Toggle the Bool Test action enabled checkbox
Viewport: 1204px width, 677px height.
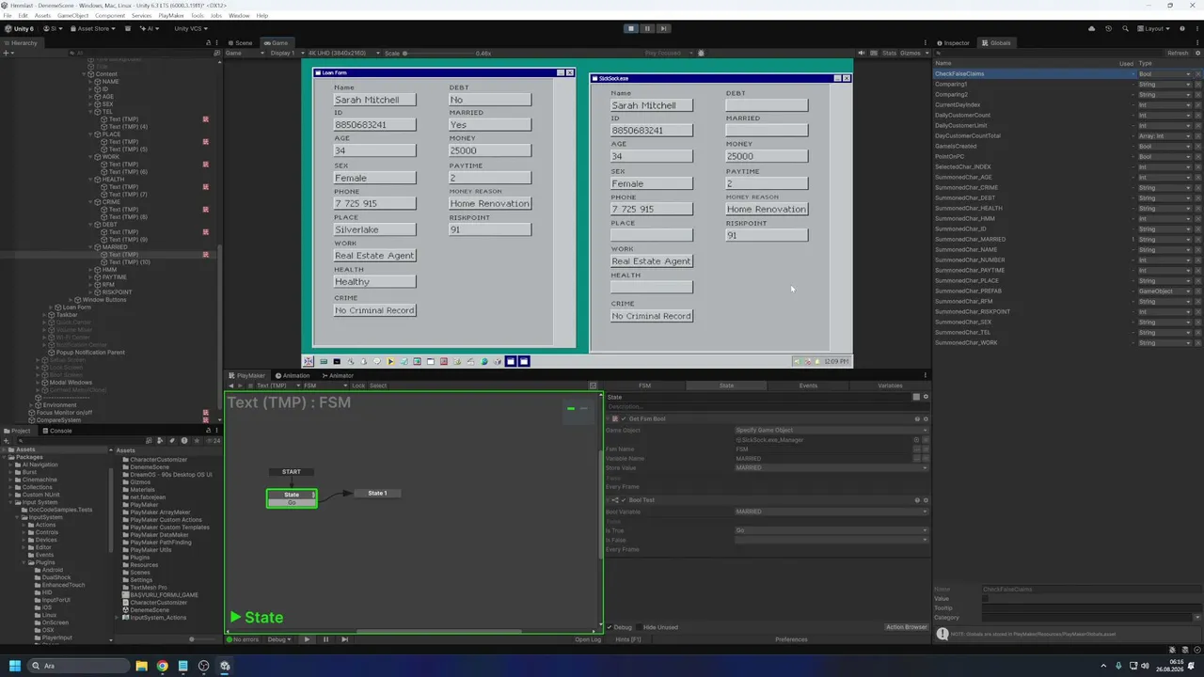(x=623, y=500)
